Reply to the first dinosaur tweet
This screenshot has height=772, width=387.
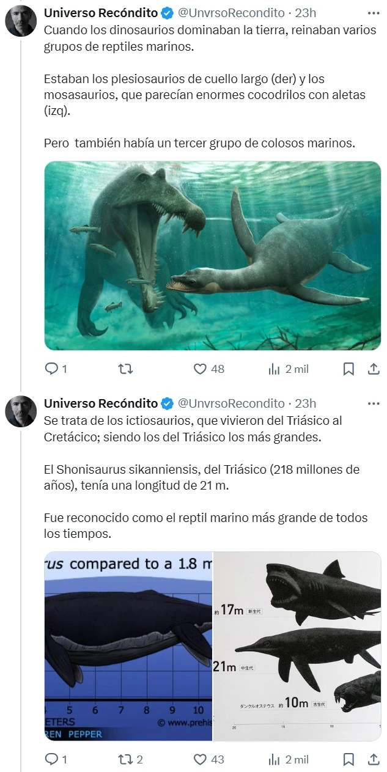click(x=52, y=369)
